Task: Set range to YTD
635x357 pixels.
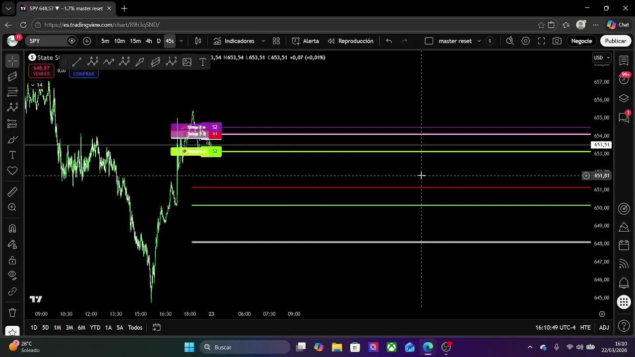Action: pyautogui.click(x=95, y=328)
